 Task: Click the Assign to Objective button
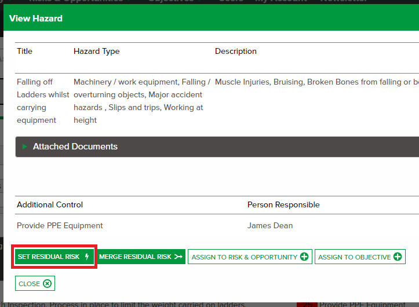(x=360, y=257)
